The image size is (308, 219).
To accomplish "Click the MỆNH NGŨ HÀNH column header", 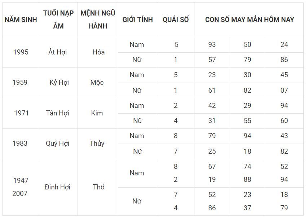I will point(98,19).
